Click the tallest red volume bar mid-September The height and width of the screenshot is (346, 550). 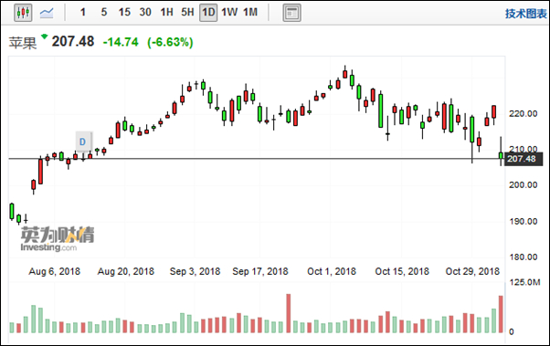(x=289, y=313)
